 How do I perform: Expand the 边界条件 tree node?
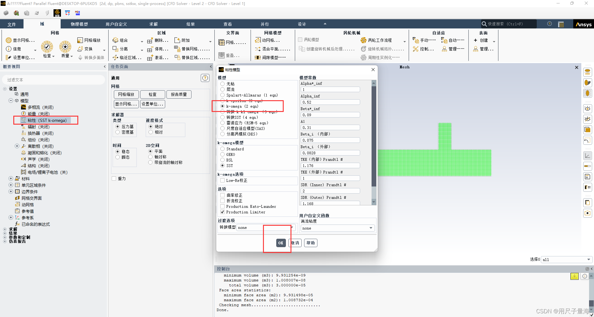11,191
